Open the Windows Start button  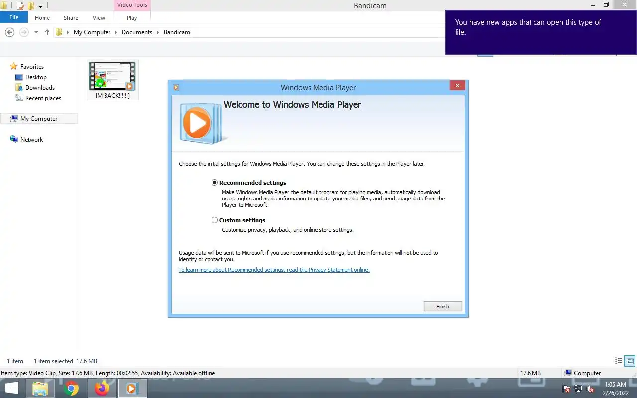tap(11, 389)
